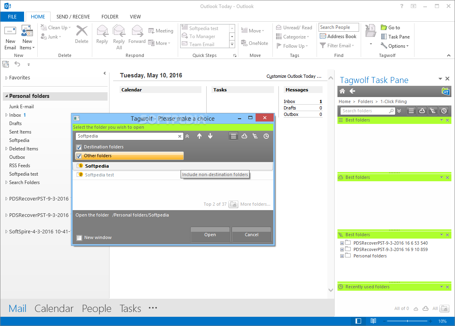Click the zoom out minus button
Screen dimensions: 455x326
click(384, 321)
